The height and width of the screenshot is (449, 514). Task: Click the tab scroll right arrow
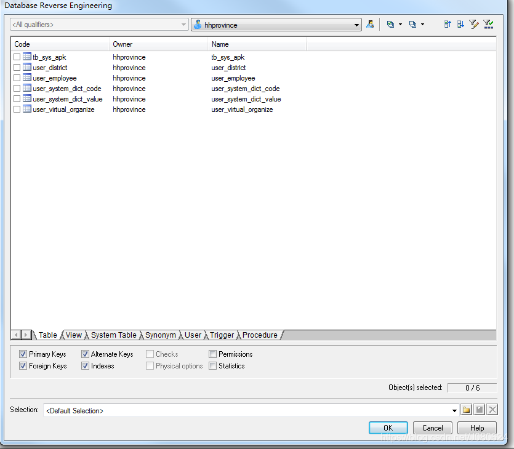pyautogui.click(x=26, y=335)
